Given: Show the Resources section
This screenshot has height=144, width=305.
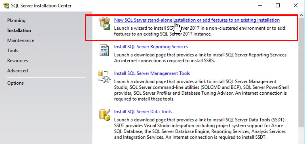Looking at the screenshot, I should coord(17,61).
